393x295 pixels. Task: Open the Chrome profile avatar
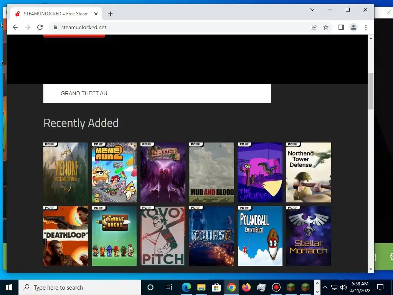pyautogui.click(x=353, y=27)
